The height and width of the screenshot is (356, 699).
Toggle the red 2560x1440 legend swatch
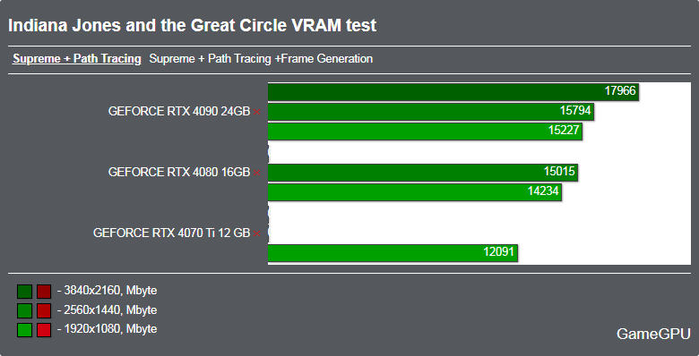[44, 310]
